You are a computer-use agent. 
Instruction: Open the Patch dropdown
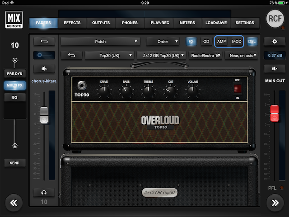(x=100, y=42)
